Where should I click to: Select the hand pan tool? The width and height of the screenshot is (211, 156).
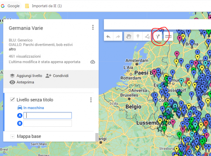click(x=128, y=37)
